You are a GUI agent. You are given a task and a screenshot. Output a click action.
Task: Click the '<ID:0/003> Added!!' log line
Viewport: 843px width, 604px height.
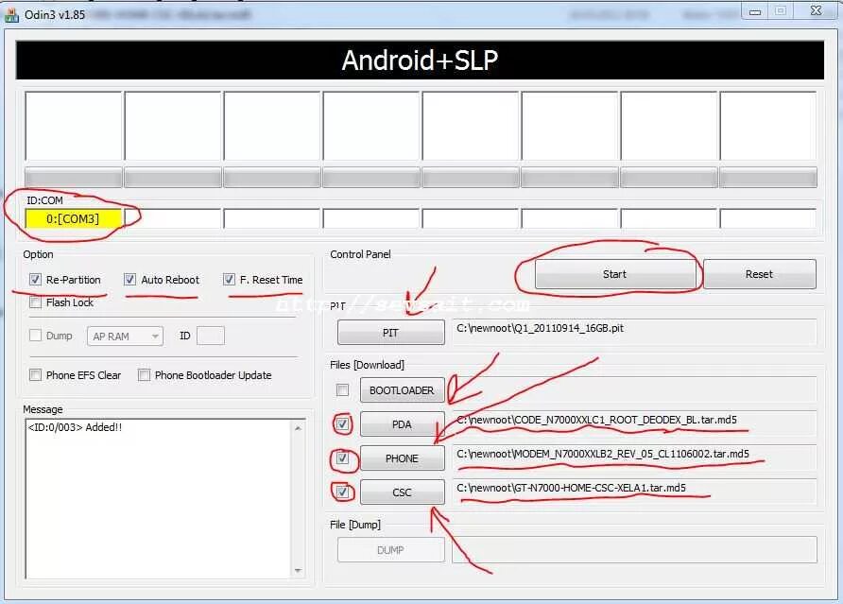pos(76,427)
